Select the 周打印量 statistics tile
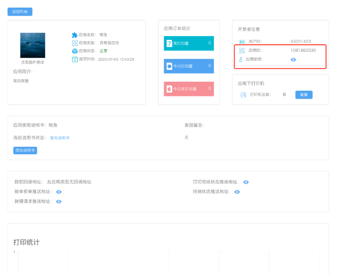The width and height of the screenshot is (342, 274). pos(189,43)
